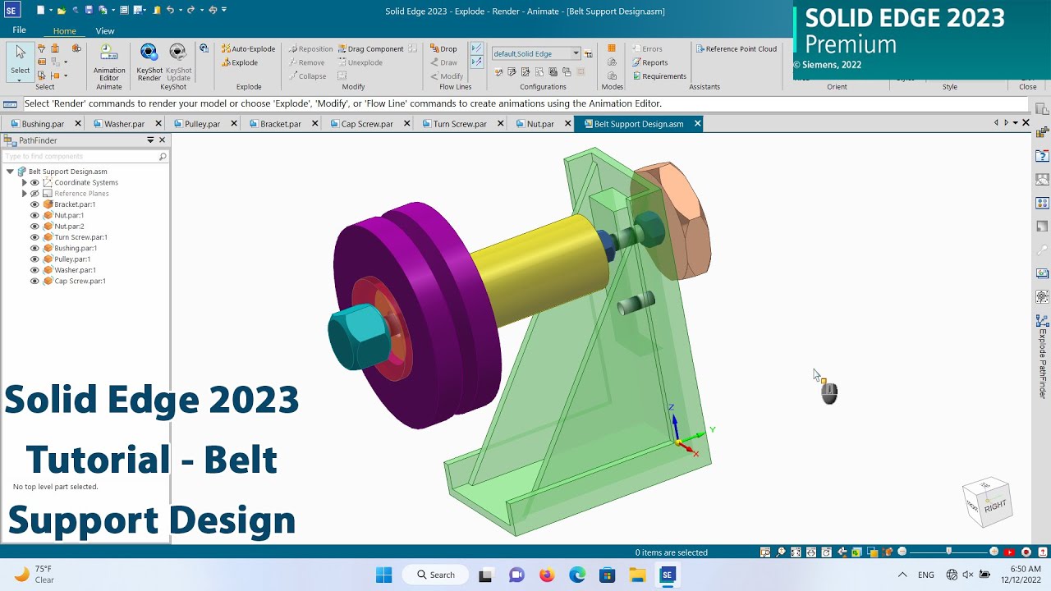The image size is (1051, 591).
Task: Close the PathFinder panel
Action: pos(162,140)
